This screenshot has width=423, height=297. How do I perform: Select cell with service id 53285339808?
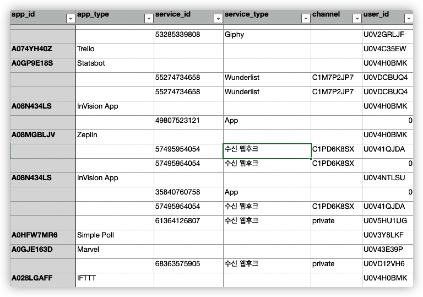(x=188, y=36)
